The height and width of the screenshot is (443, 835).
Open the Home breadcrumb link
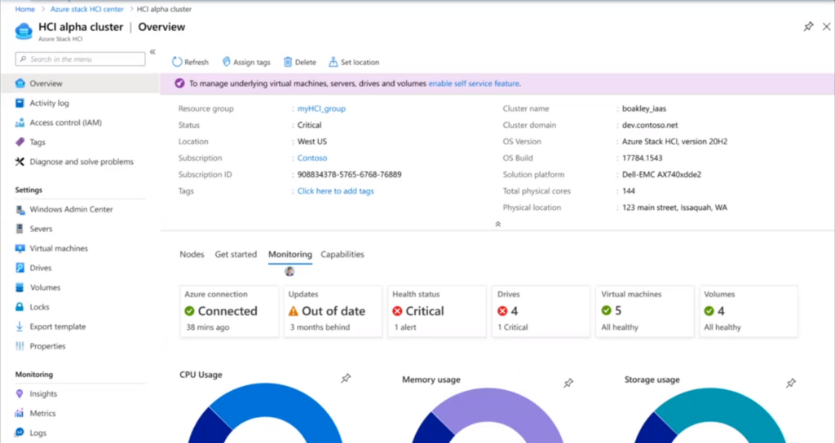pos(25,9)
